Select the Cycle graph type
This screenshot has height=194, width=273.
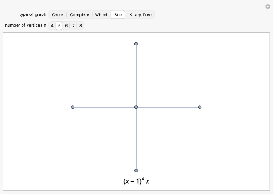57,15
